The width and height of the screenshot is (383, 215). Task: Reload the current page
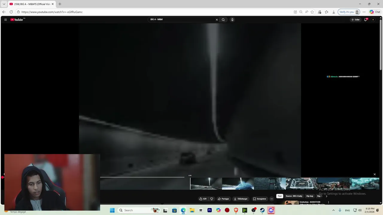pyautogui.click(x=11, y=12)
